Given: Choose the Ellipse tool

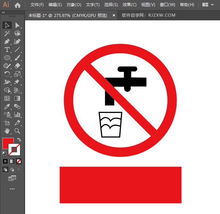Looking at the screenshot, I should point(7,58).
